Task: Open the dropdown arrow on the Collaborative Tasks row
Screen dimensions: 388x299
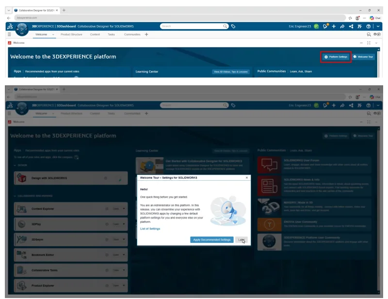Action: pyautogui.click(x=124, y=270)
